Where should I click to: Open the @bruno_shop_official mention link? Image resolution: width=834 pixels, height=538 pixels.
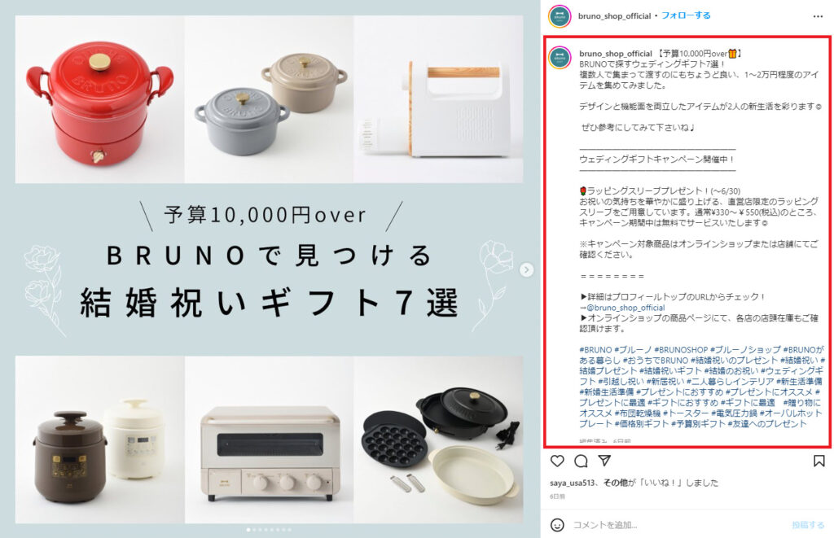click(x=625, y=308)
